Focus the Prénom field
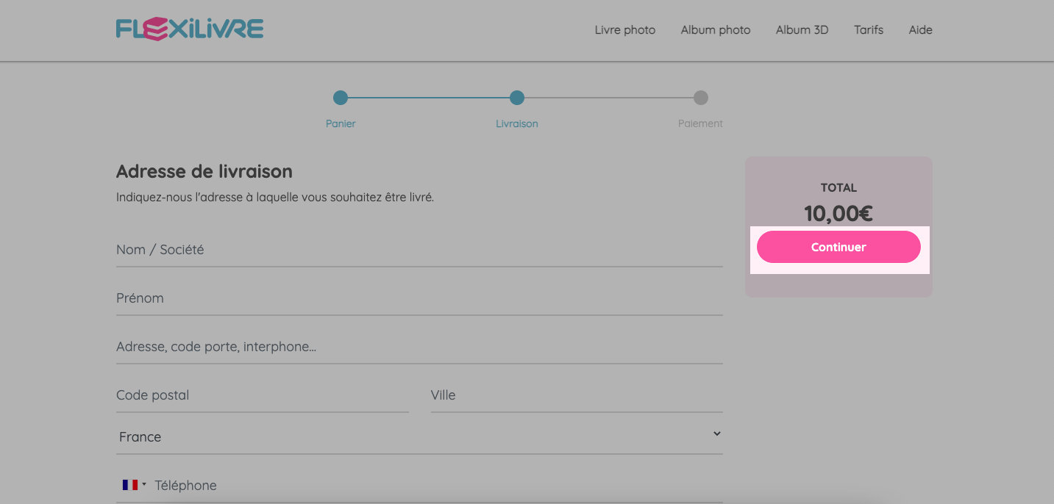This screenshot has height=504, width=1054. tap(419, 298)
